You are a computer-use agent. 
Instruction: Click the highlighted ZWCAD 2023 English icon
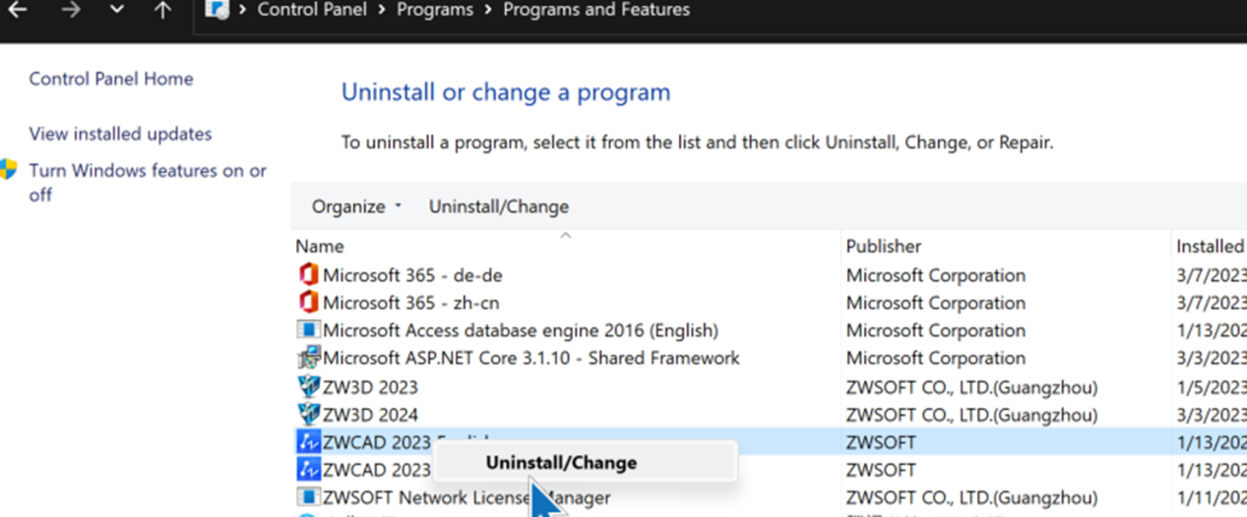(309, 442)
